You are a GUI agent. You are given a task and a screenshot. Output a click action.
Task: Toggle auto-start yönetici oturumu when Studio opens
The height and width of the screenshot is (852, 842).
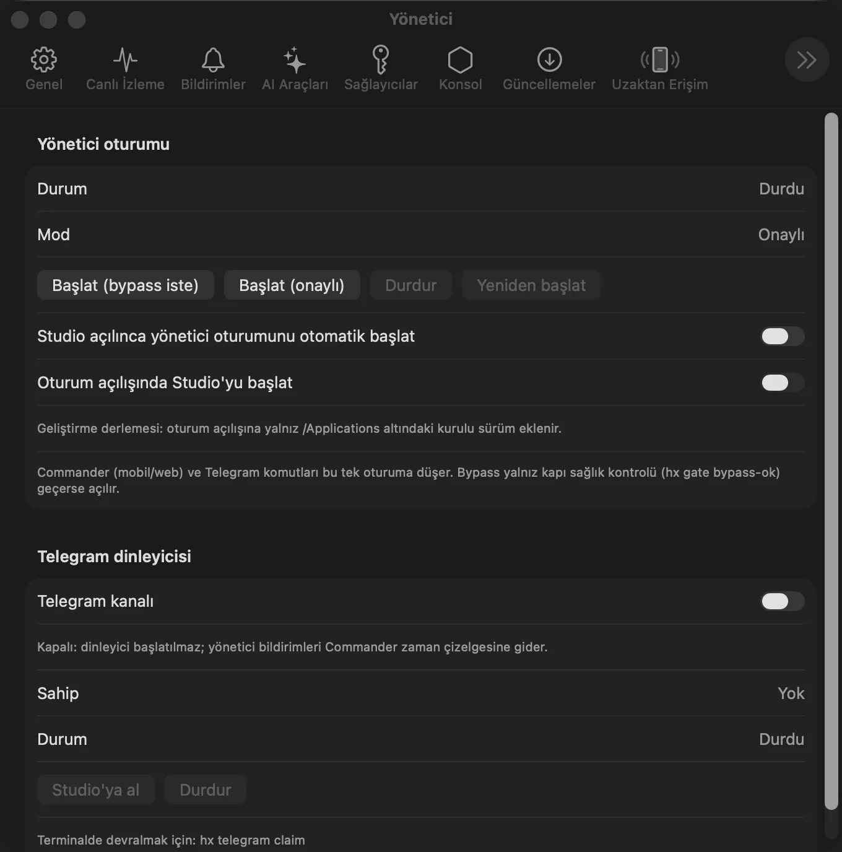(783, 336)
